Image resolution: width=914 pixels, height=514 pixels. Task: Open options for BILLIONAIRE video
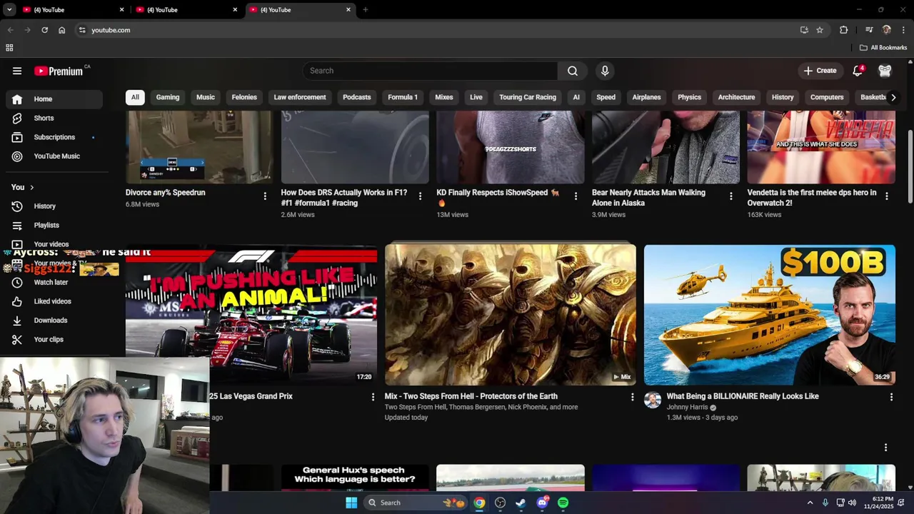891,397
